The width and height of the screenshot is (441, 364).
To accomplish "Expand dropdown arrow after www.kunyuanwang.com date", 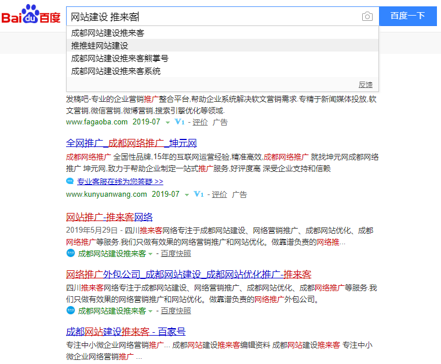I will [187, 194].
